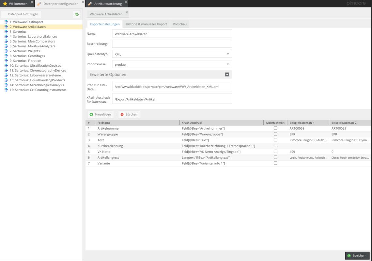
Task: Click the wrench icon on the Attributzuordnung tab
Action: tap(90, 4)
